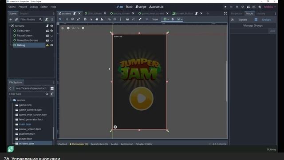Toggle Smart Snap in the canvas toolbar

[109, 19]
